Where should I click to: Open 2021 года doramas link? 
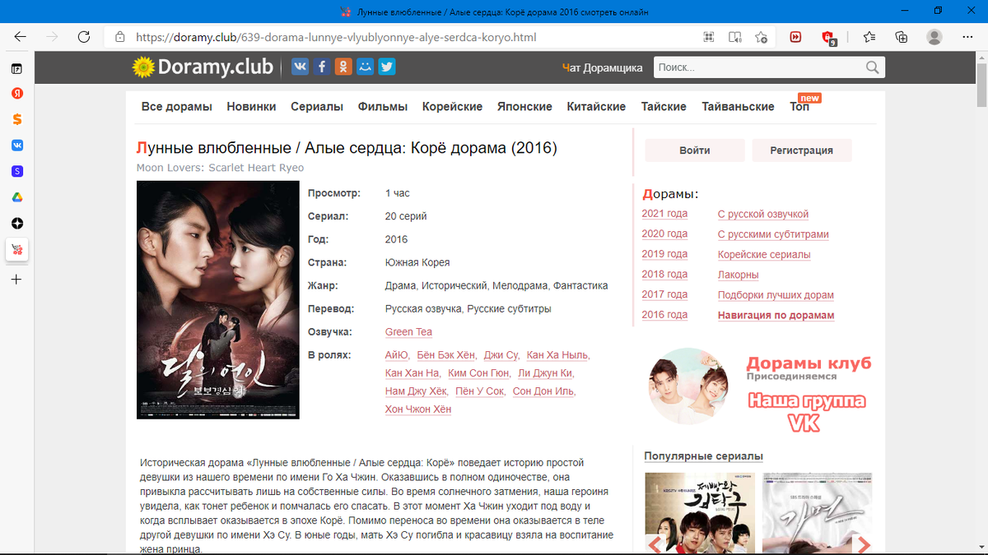[664, 214]
